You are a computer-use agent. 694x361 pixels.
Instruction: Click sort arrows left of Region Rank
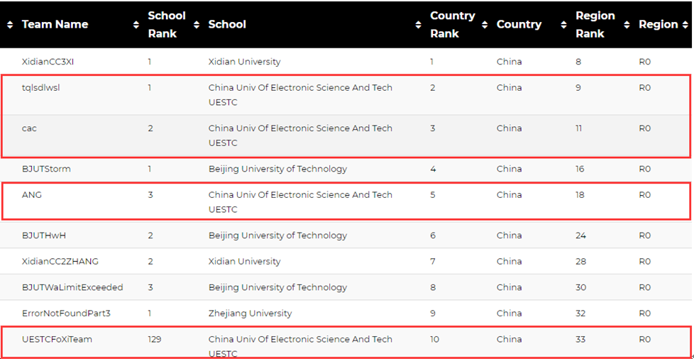[563, 25]
